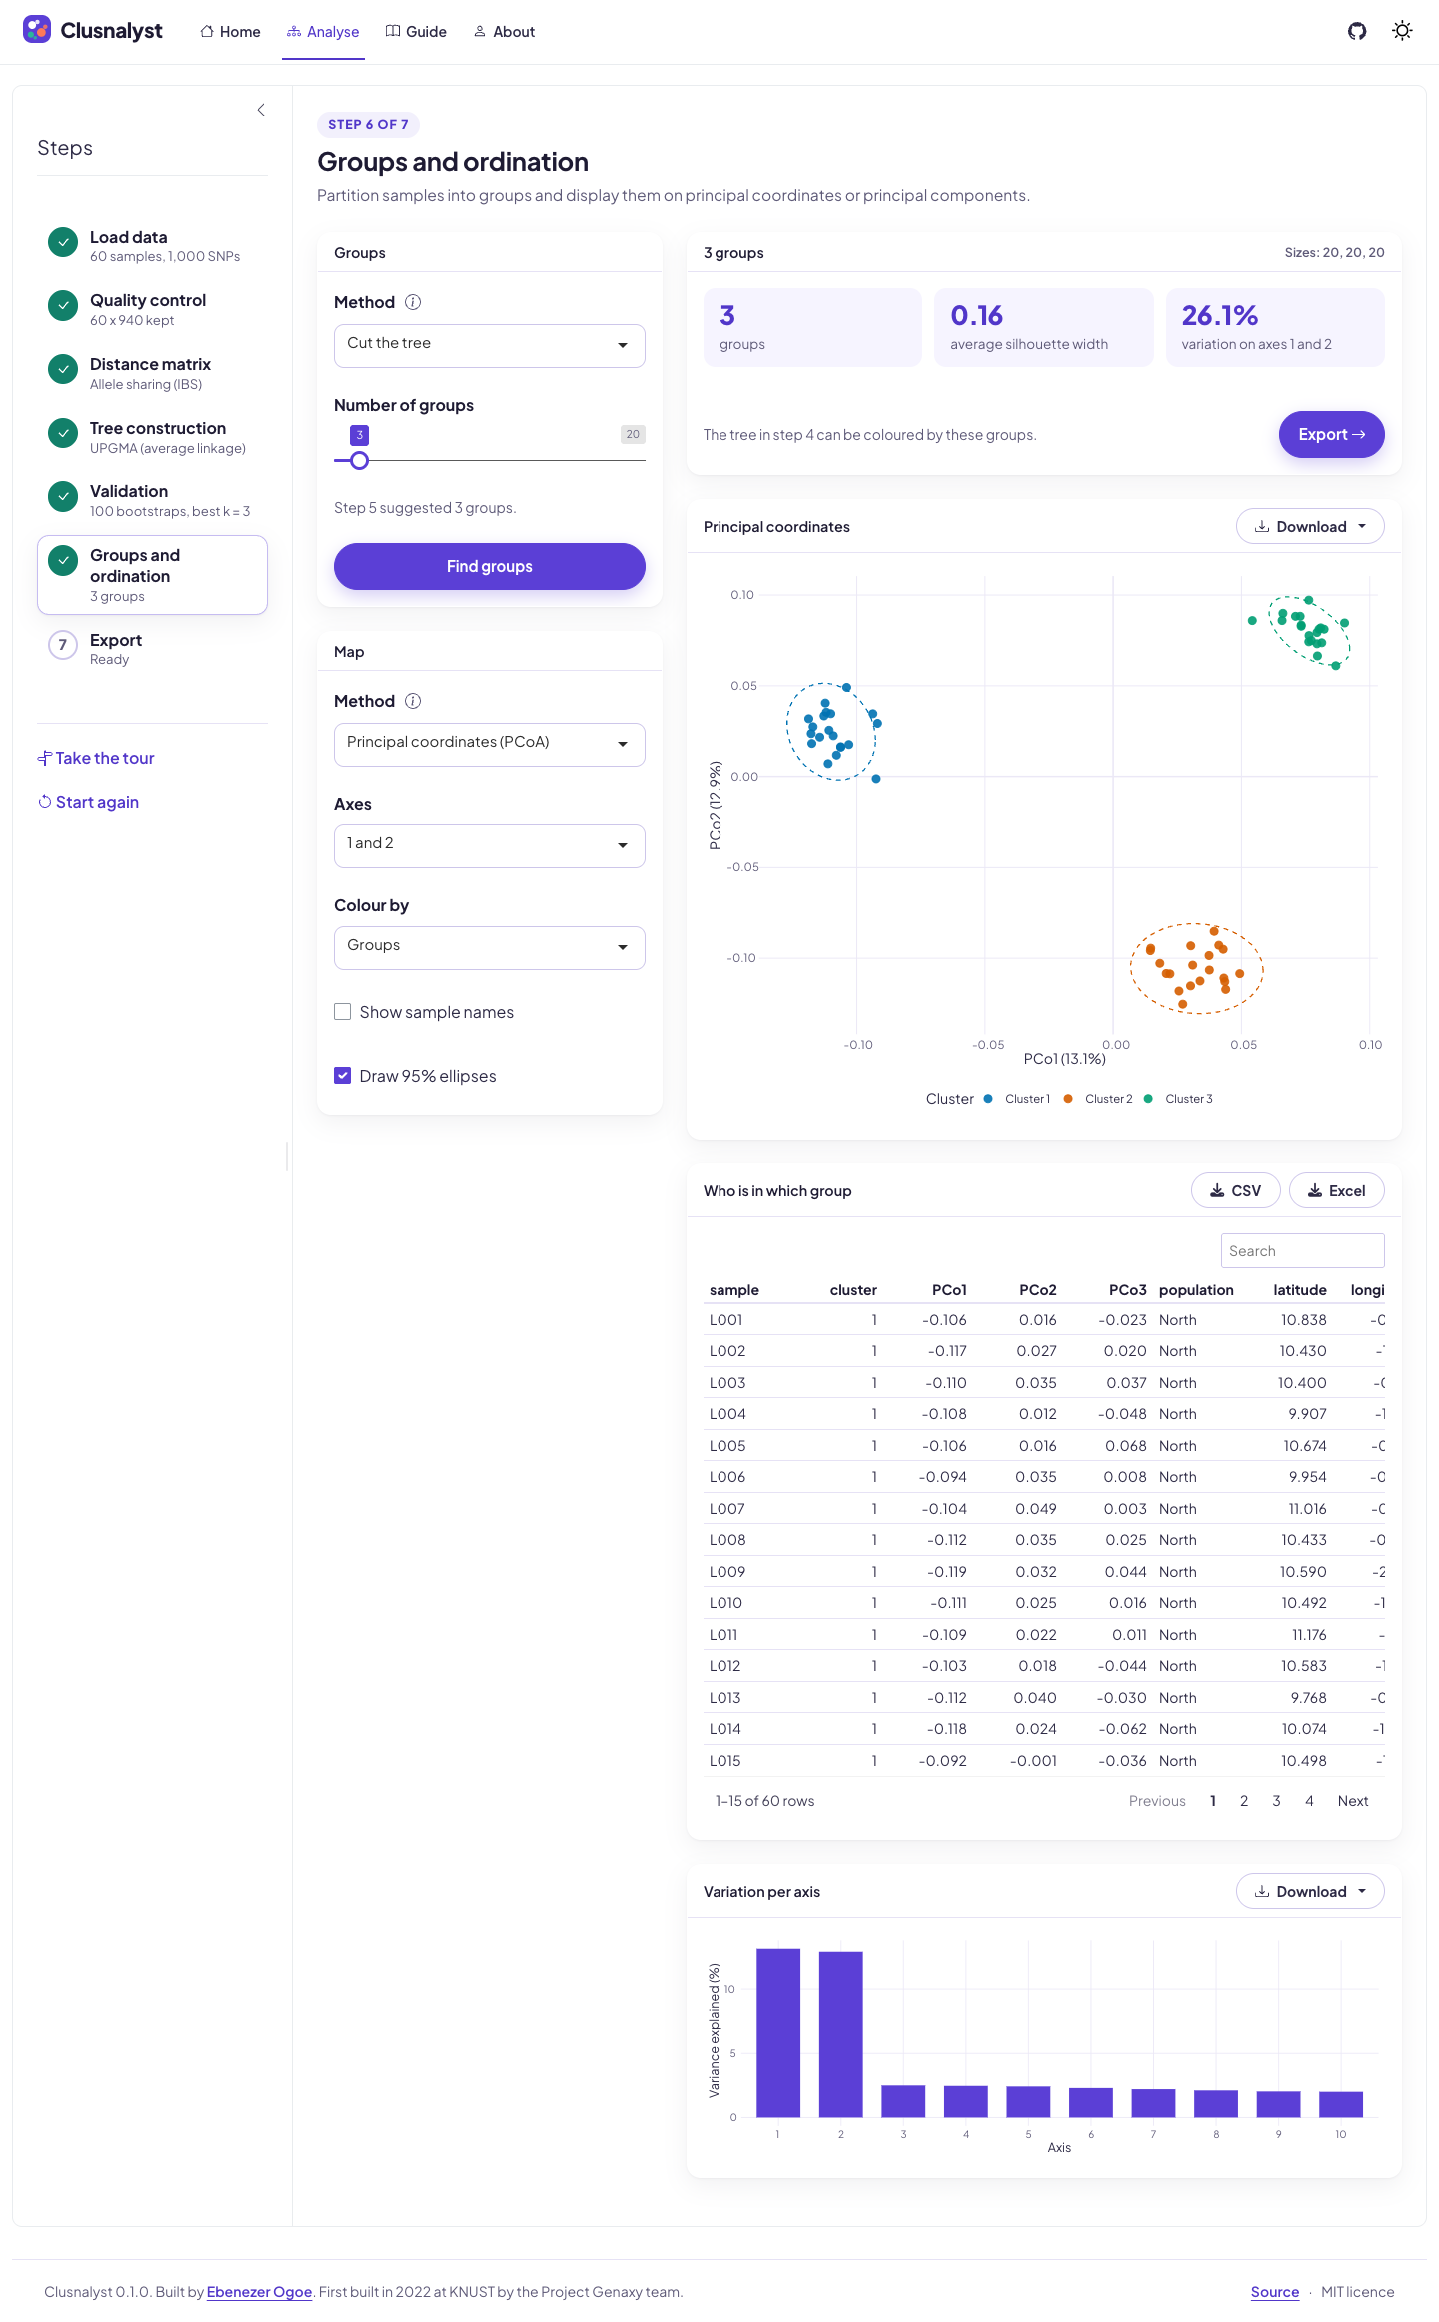Open the Source footer link
The height and width of the screenshot is (2322, 1439).
[x=1275, y=2292]
